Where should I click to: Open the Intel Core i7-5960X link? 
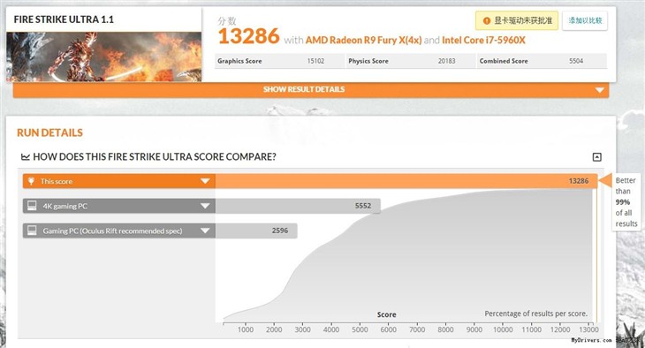coord(483,40)
